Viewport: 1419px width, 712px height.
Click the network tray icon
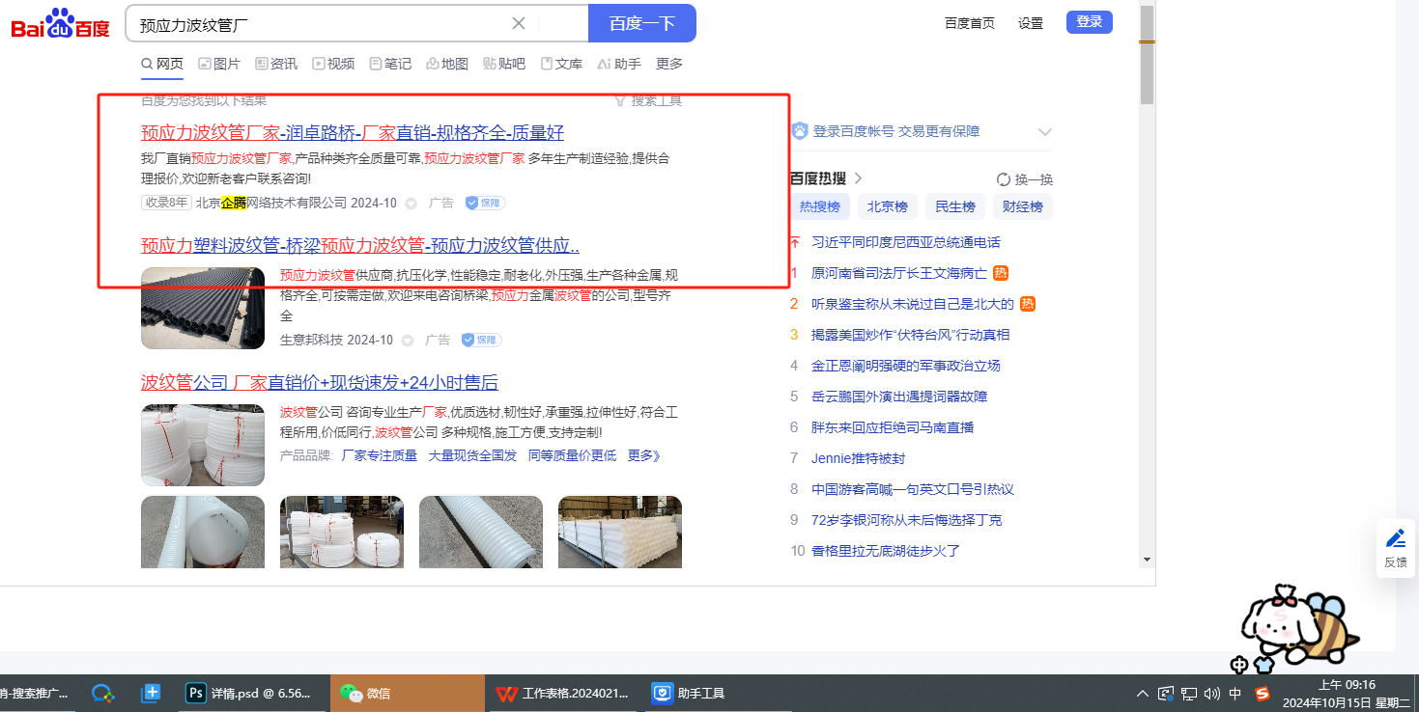[x=1189, y=693]
